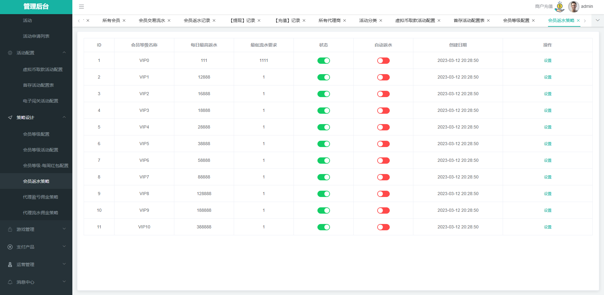Viewport: 604px width, 295px height.
Task: Open the tab options dropdown chevron
Action: click(598, 20)
